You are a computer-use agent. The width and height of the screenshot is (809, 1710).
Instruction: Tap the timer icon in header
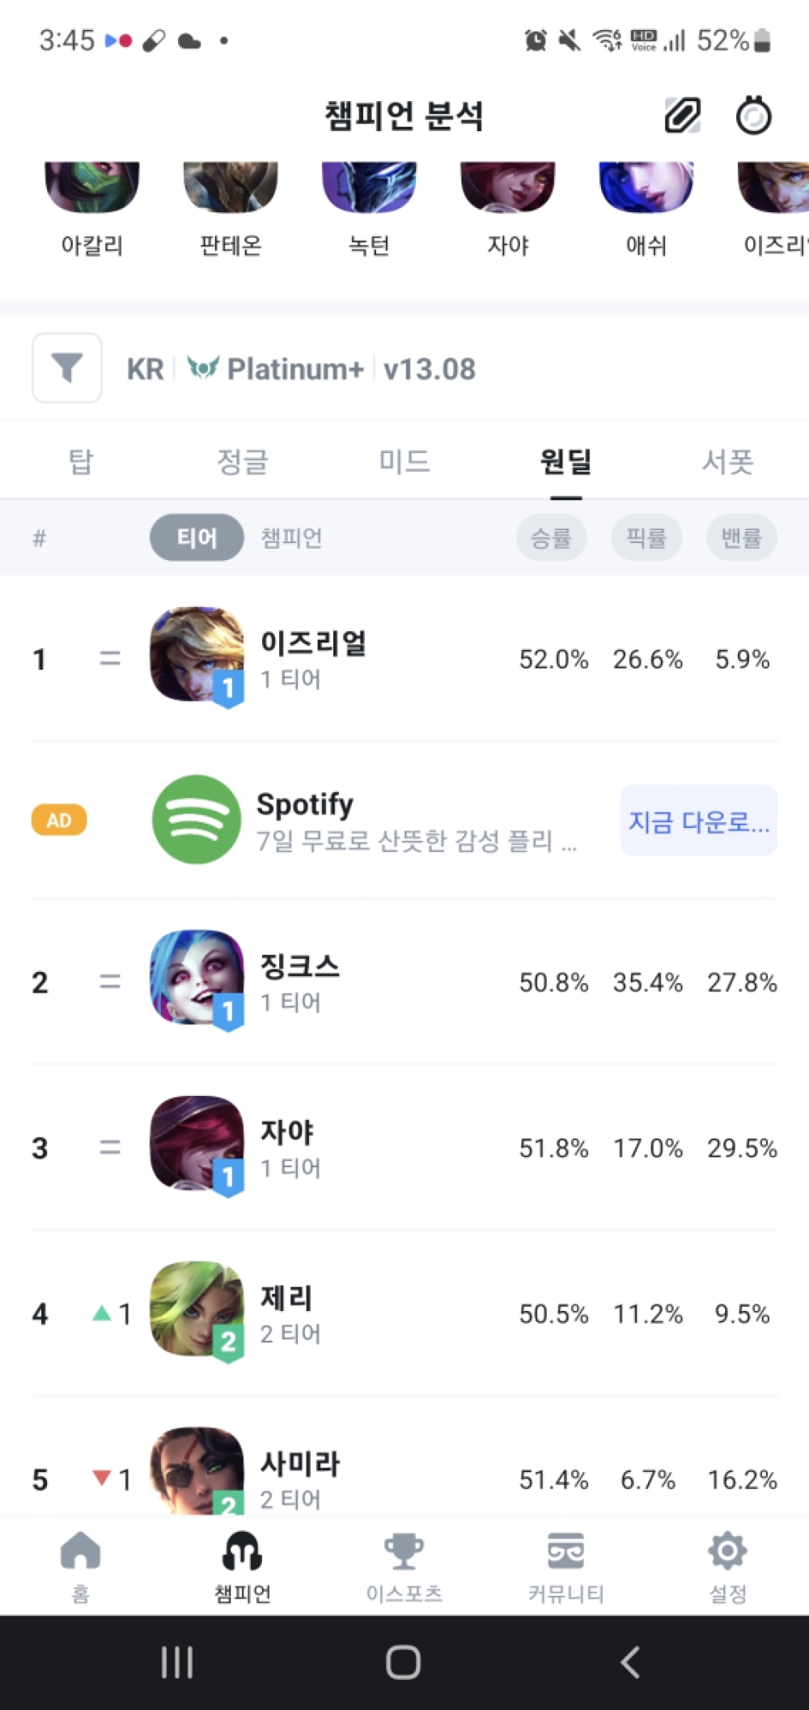753,116
